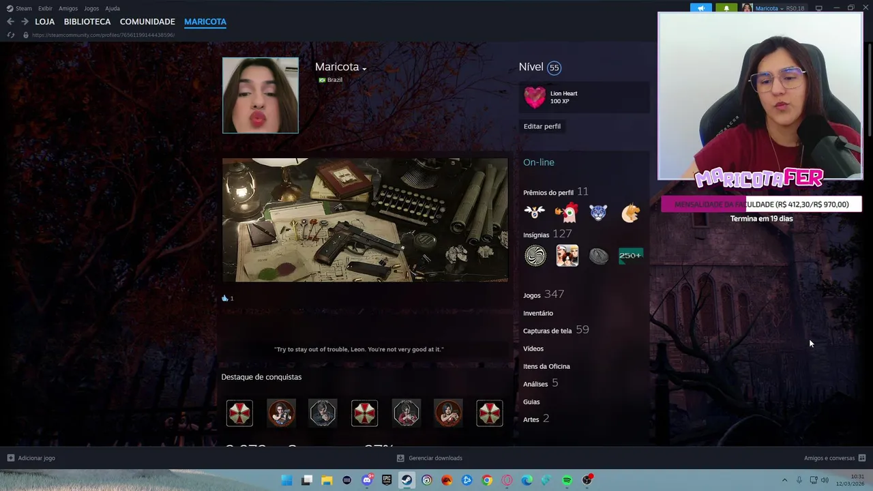The width and height of the screenshot is (873, 491).
Task: Open the Amigos menu
Action: pos(68,8)
